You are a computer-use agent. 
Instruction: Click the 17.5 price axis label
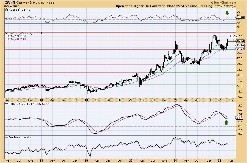pyautogui.click(x=239, y=81)
